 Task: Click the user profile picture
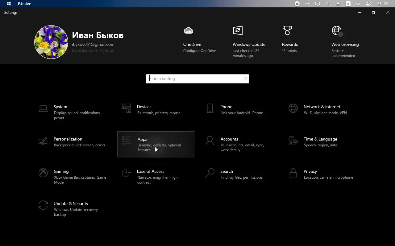51,42
